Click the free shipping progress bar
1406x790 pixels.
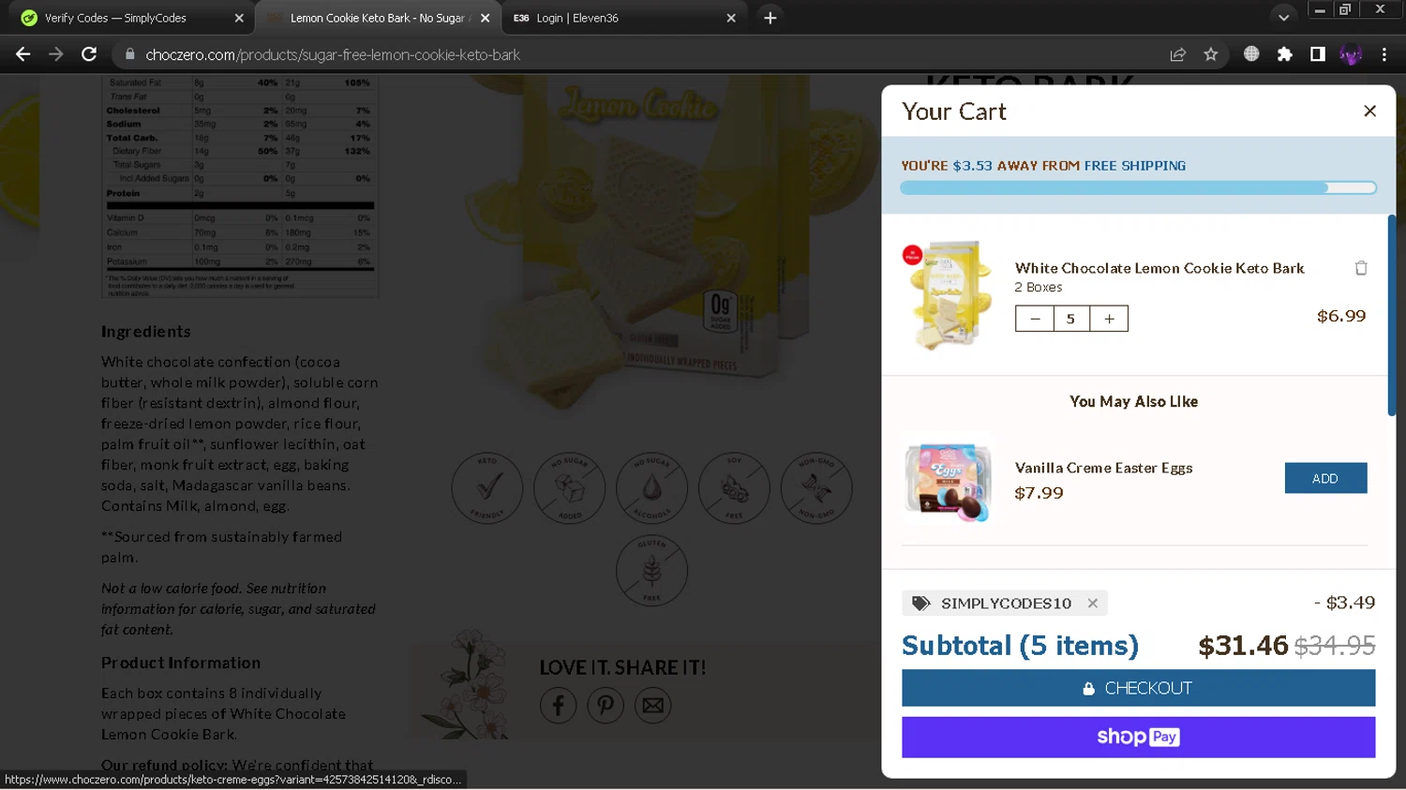pos(1138,188)
